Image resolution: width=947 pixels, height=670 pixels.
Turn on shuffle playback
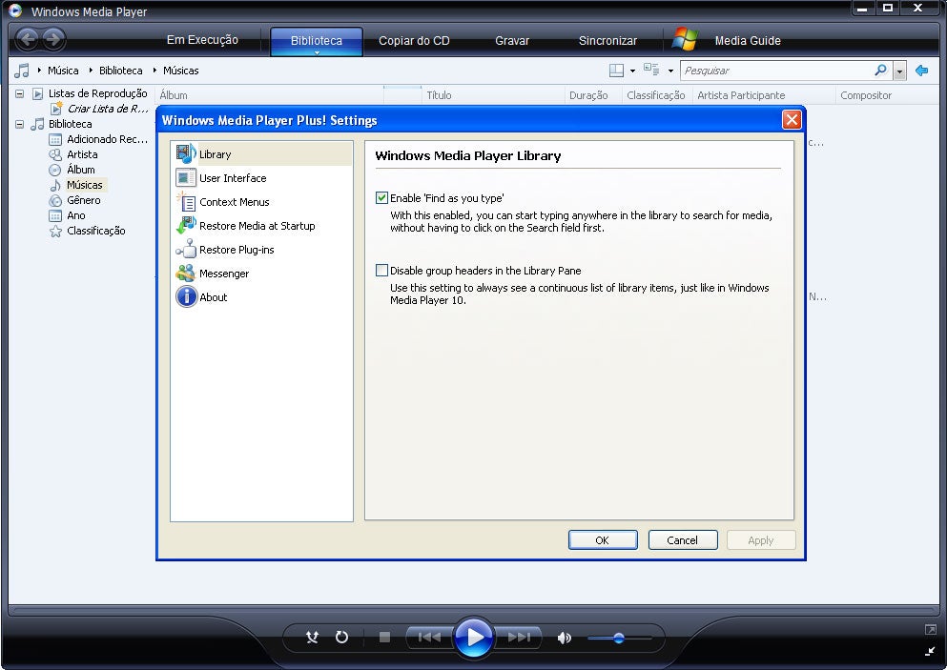[312, 638]
